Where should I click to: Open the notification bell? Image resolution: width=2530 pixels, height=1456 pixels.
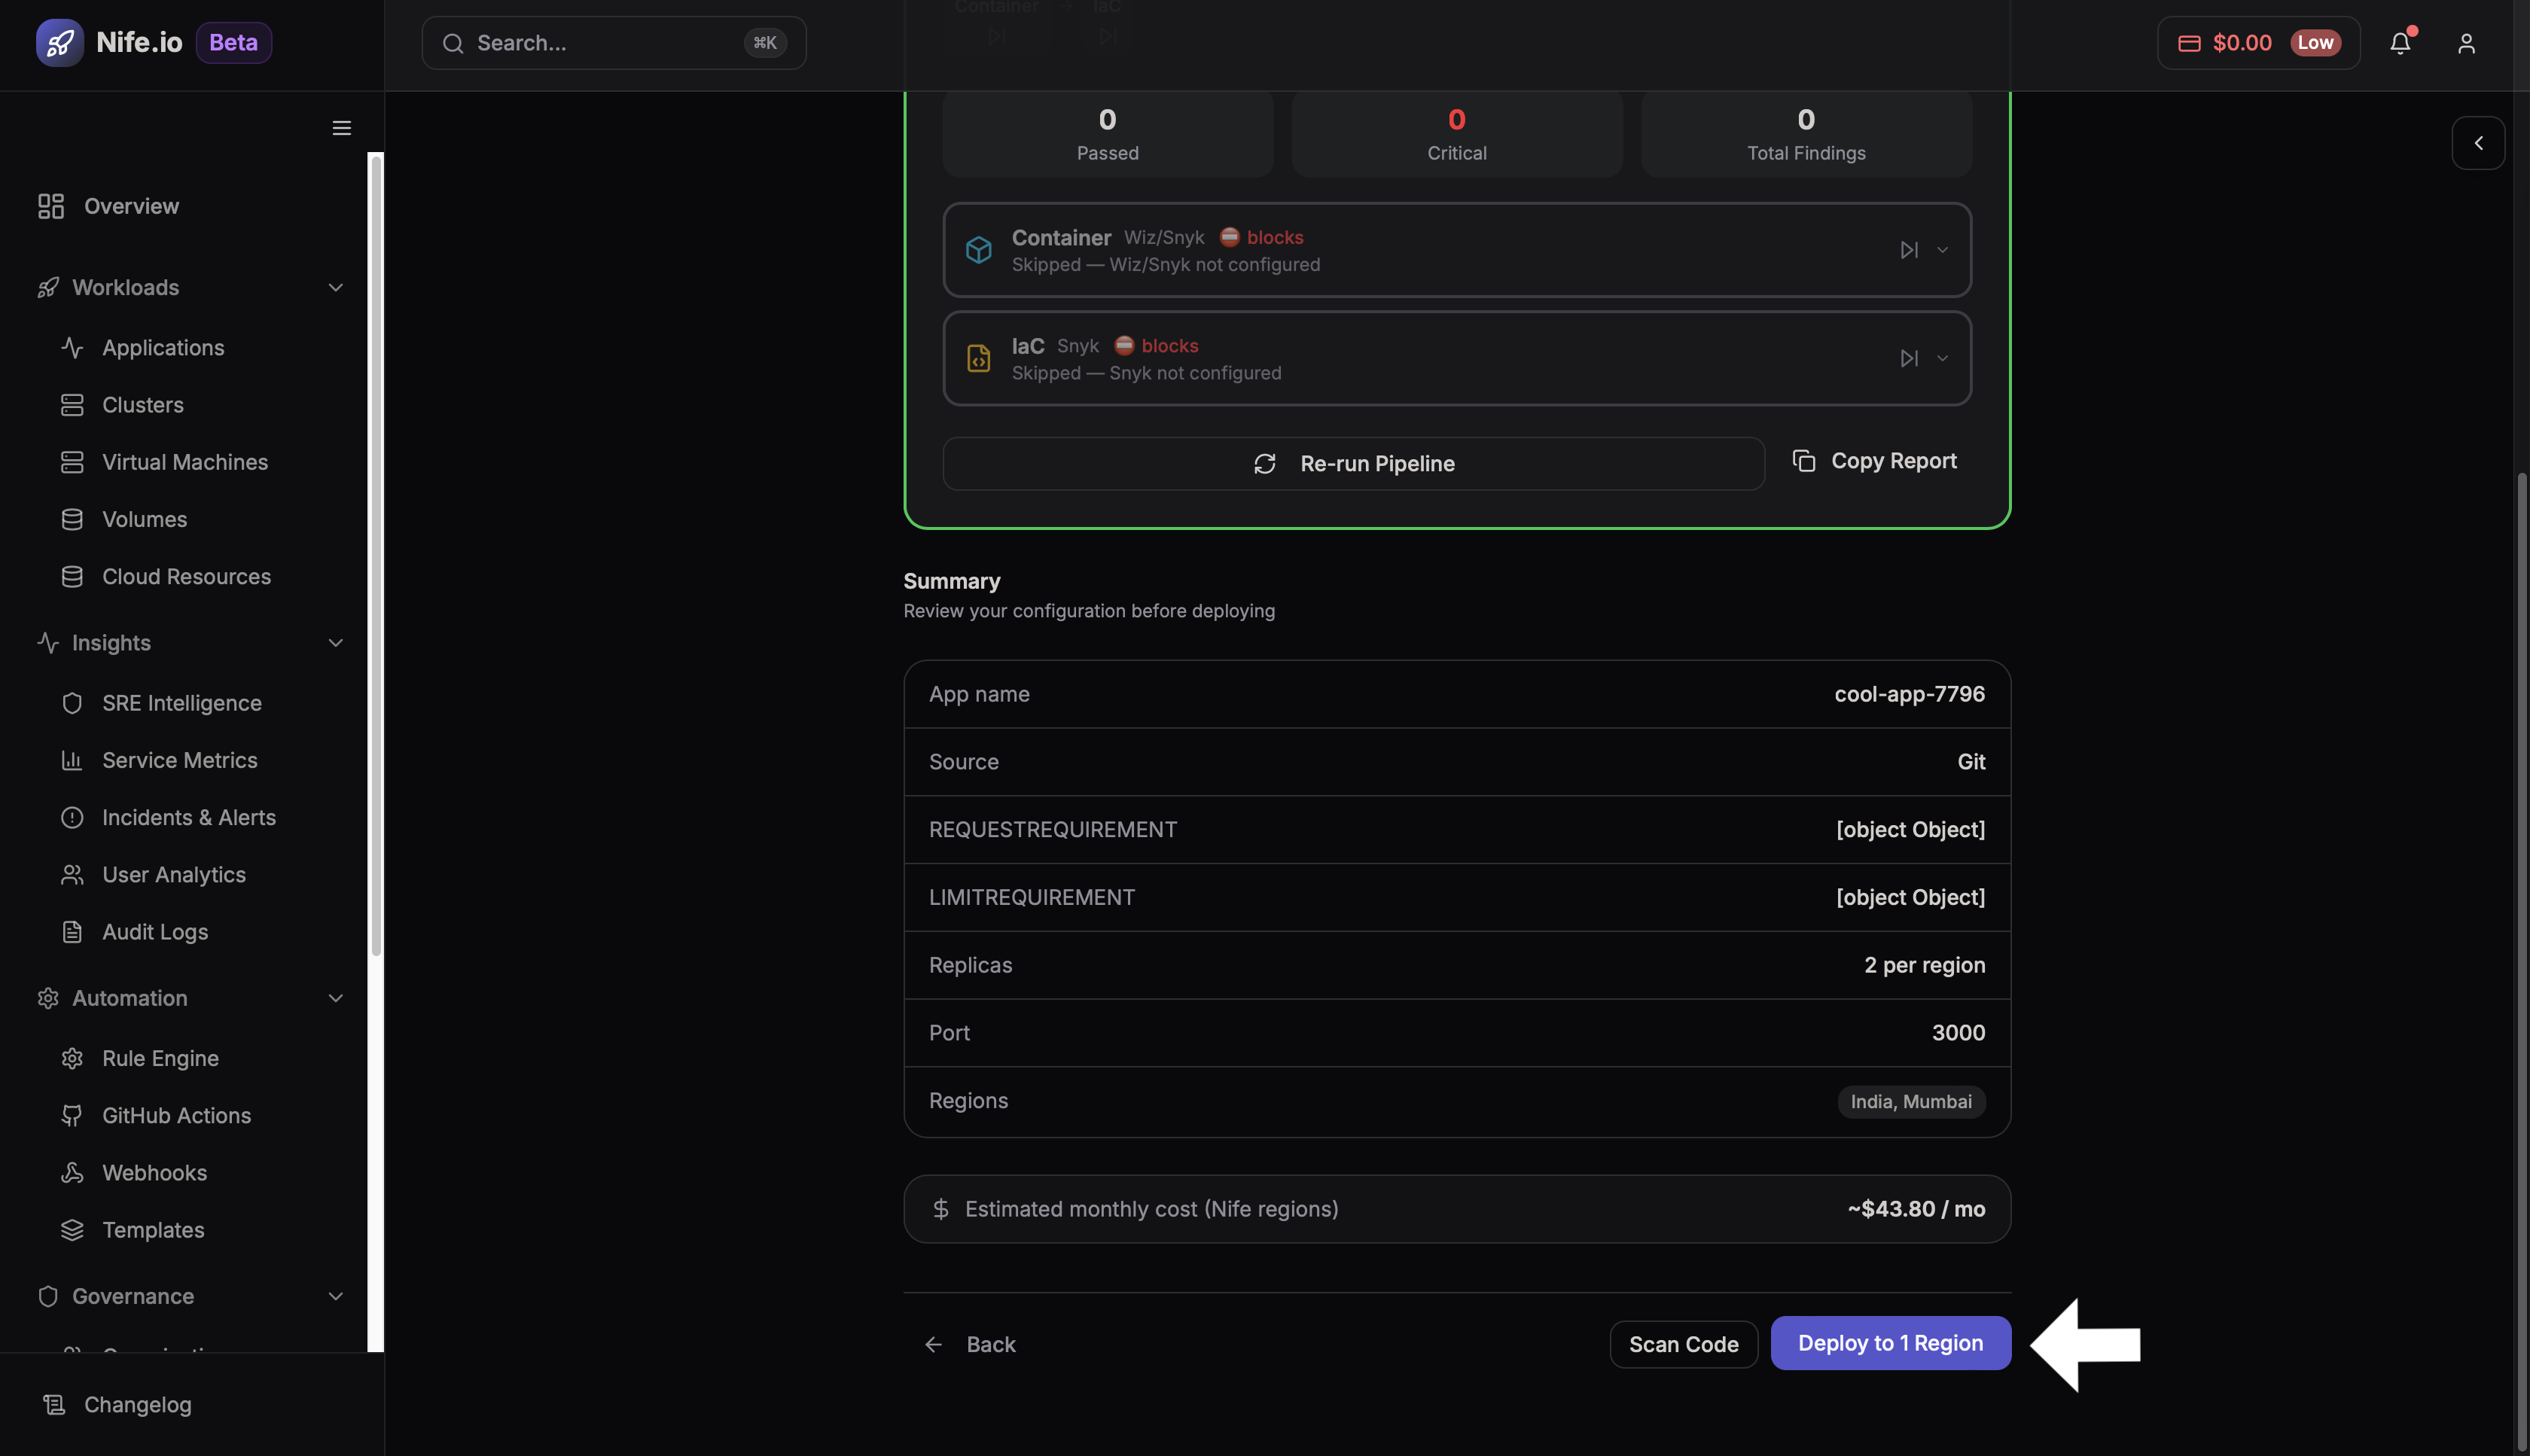pos(2400,42)
